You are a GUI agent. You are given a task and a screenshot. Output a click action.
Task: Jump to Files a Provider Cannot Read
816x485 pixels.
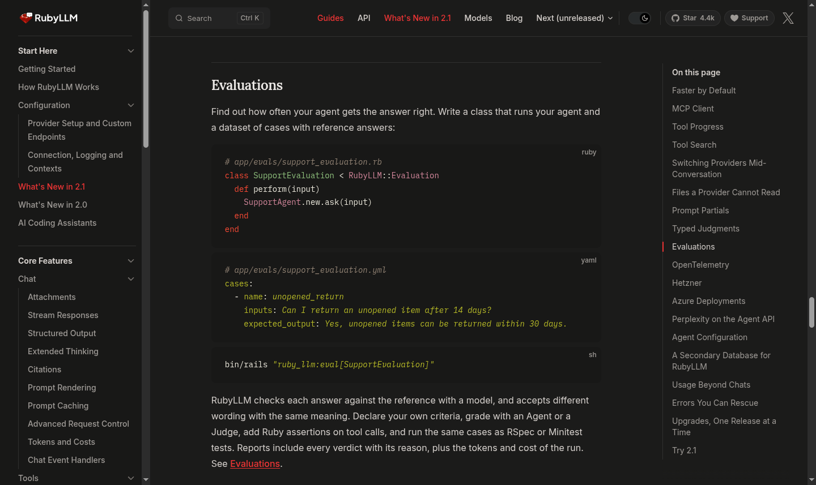coord(726,192)
